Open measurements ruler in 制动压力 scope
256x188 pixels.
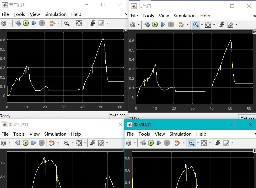226,143
